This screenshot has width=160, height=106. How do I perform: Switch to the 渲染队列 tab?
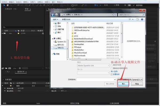(x=21, y=72)
